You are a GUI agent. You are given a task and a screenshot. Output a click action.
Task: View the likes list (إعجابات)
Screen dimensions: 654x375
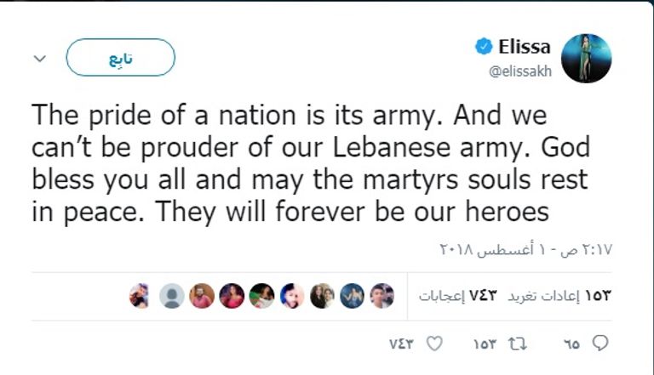pyautogui.click(x=454, y=296)
